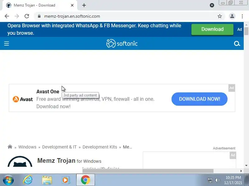Click the padlock site info icon

click(x=39, y=16)
